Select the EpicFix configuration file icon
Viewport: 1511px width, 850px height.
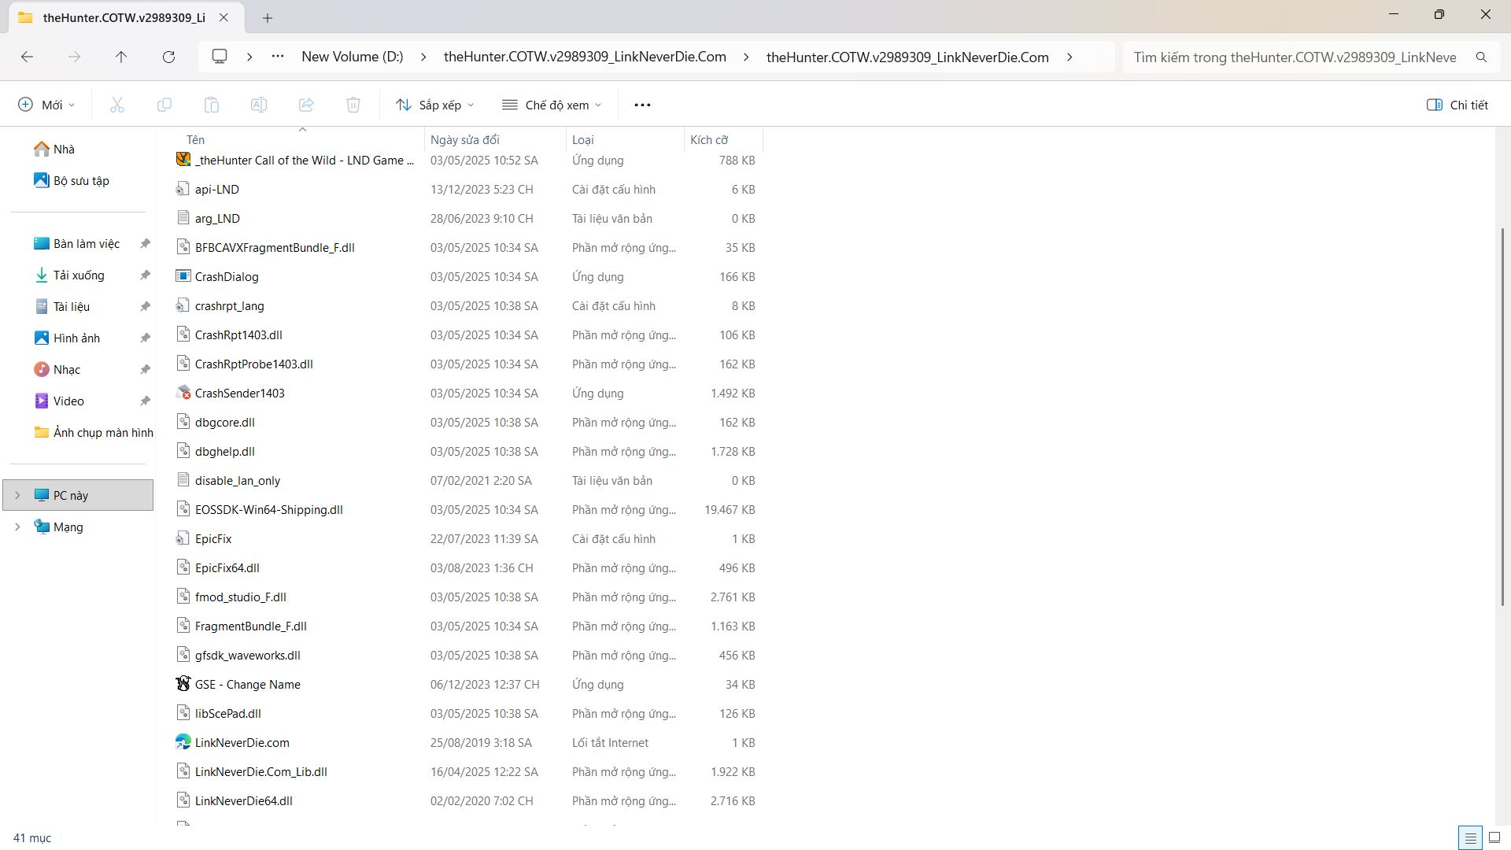[183, 538]
